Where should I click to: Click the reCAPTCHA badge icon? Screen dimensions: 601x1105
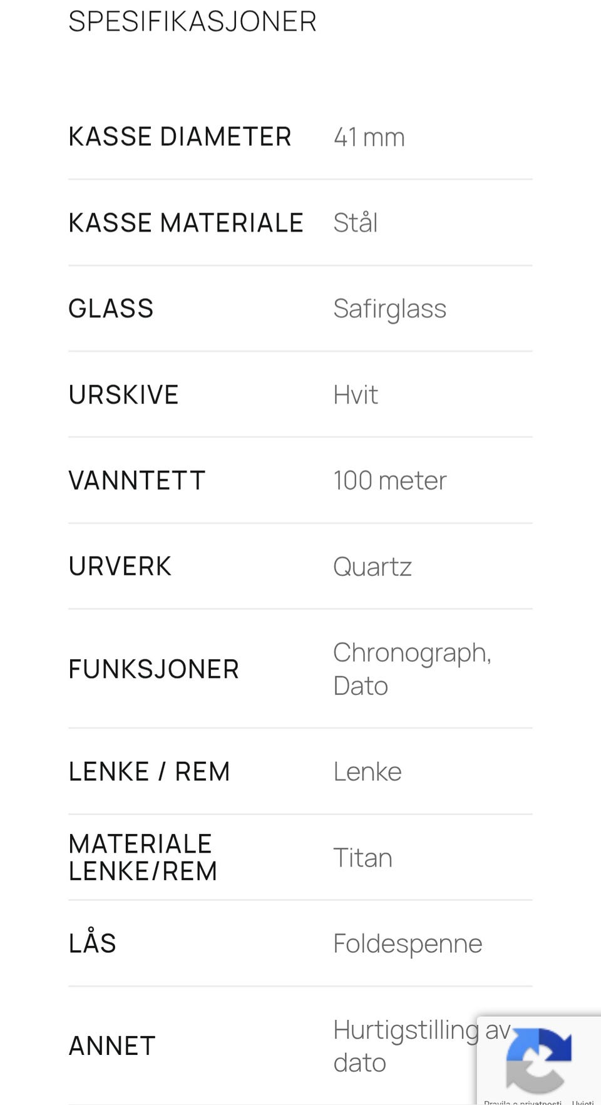tap(538, 1059)
